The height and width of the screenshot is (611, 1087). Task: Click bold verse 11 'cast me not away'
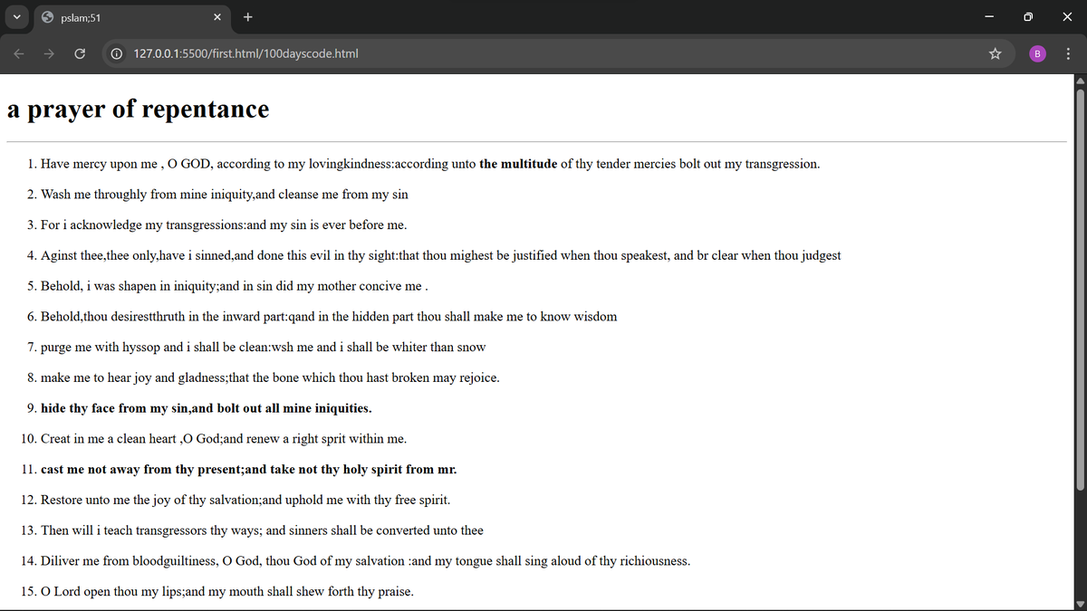point(249,470)
